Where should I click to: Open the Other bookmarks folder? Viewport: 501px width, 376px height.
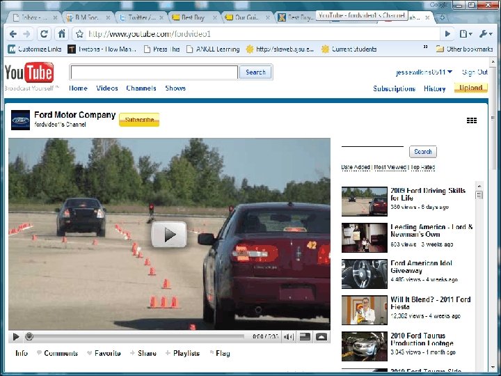[465, 49]
